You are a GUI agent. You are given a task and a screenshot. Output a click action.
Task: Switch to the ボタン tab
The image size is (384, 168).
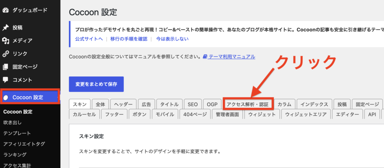point(139,114)
